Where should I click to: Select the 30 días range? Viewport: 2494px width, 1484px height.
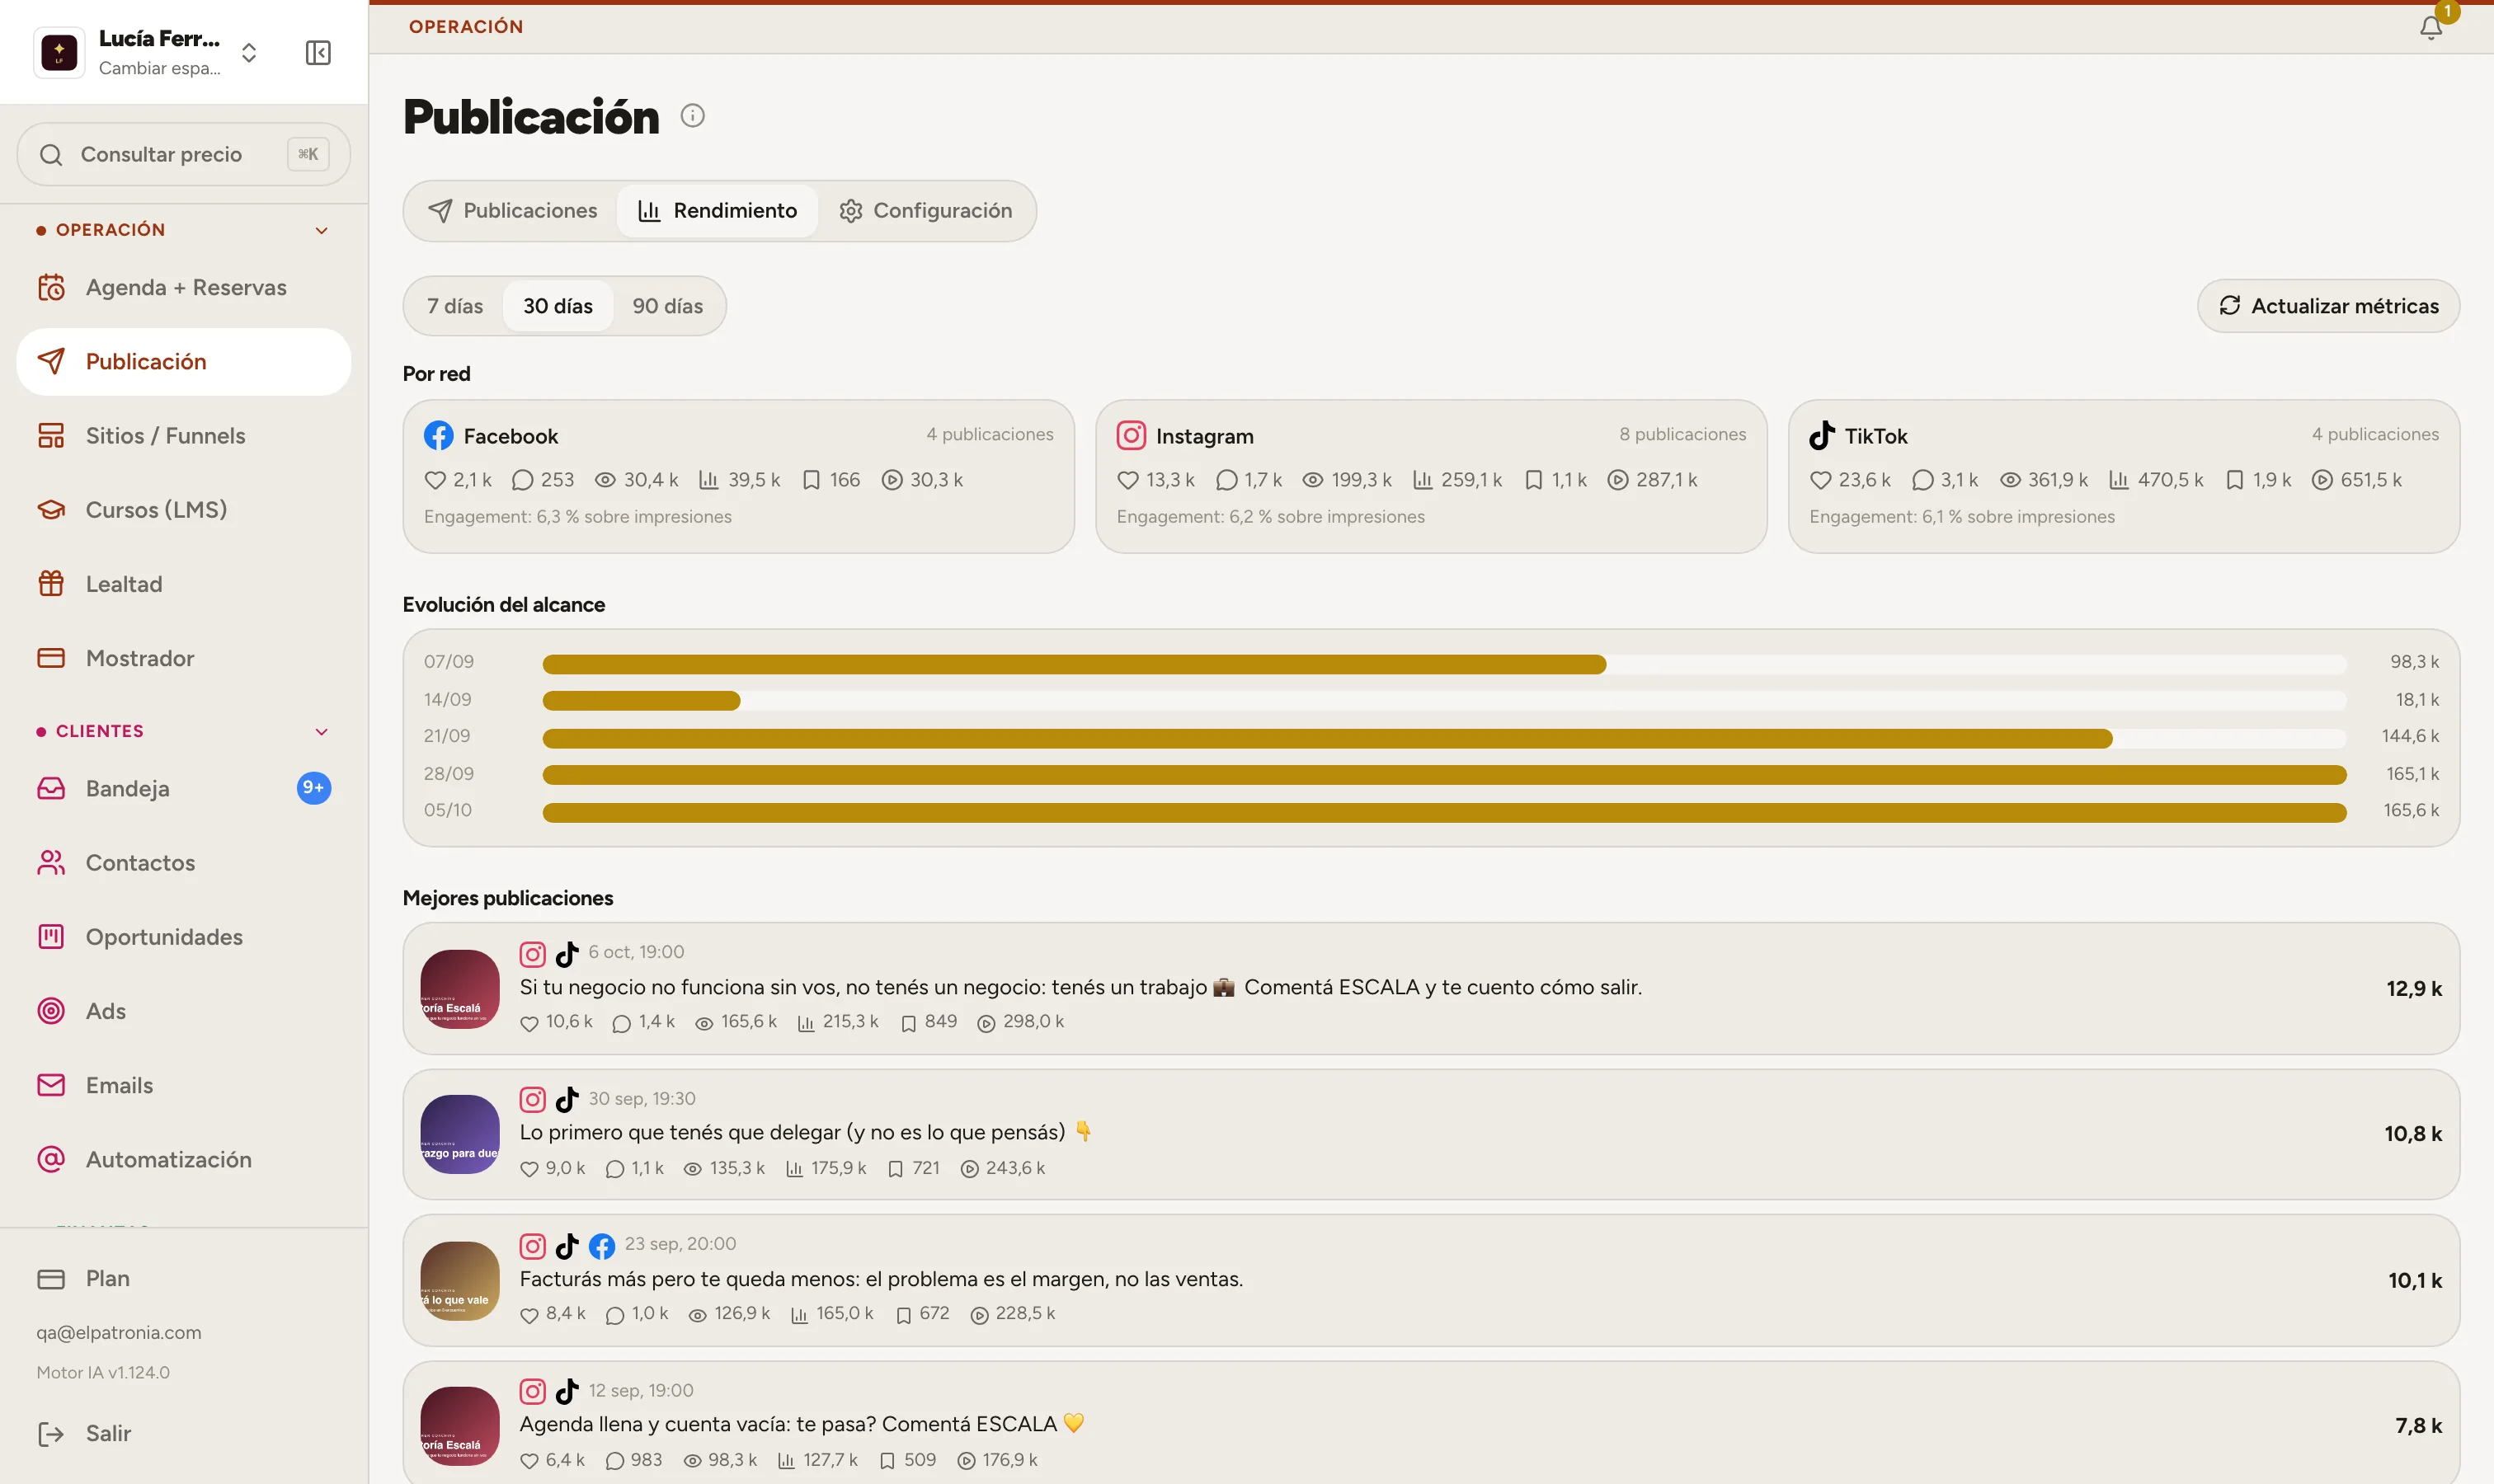pos(558,306)
